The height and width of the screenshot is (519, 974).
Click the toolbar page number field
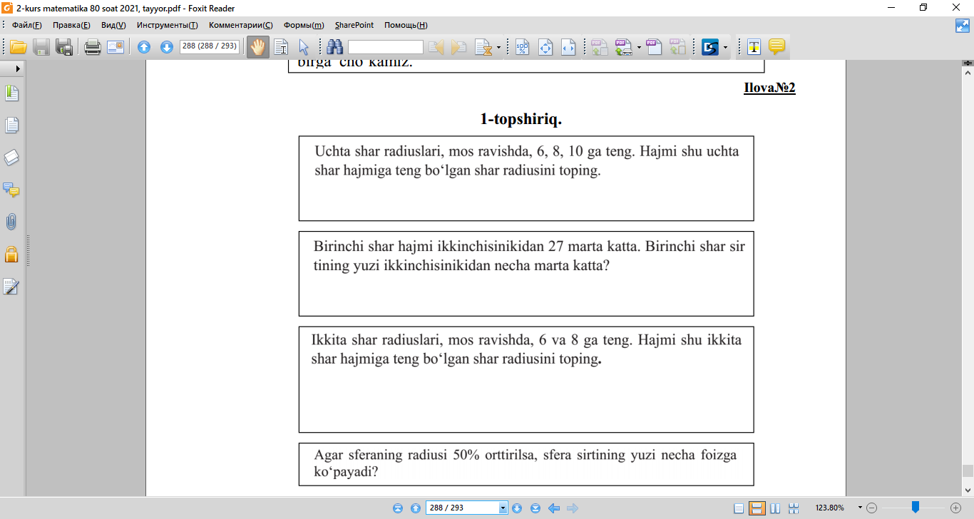(209, 47)
